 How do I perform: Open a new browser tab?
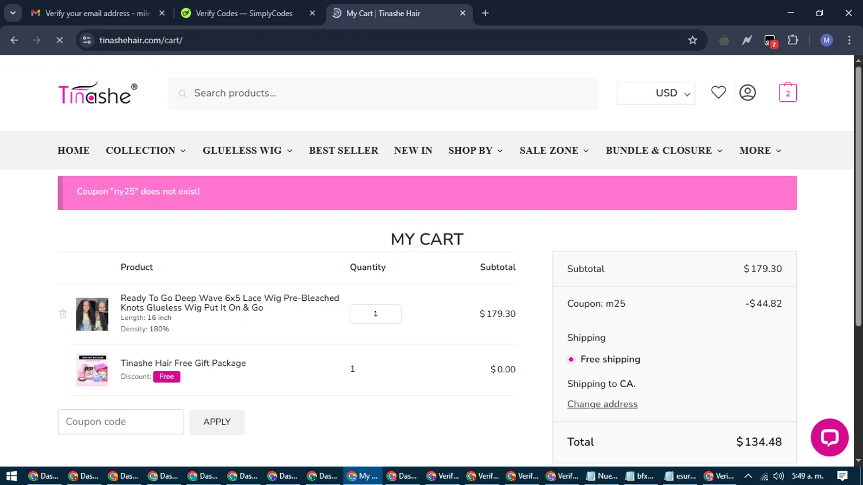point(486,13)
